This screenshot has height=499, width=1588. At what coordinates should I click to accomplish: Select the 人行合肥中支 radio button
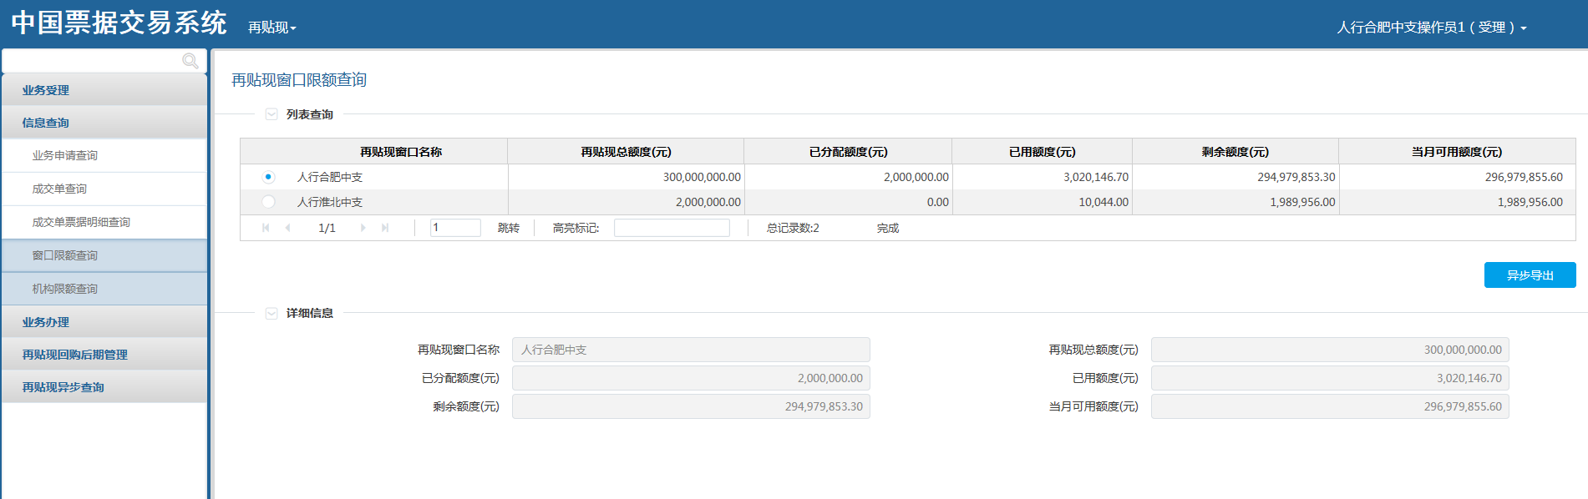pos(268,177)
